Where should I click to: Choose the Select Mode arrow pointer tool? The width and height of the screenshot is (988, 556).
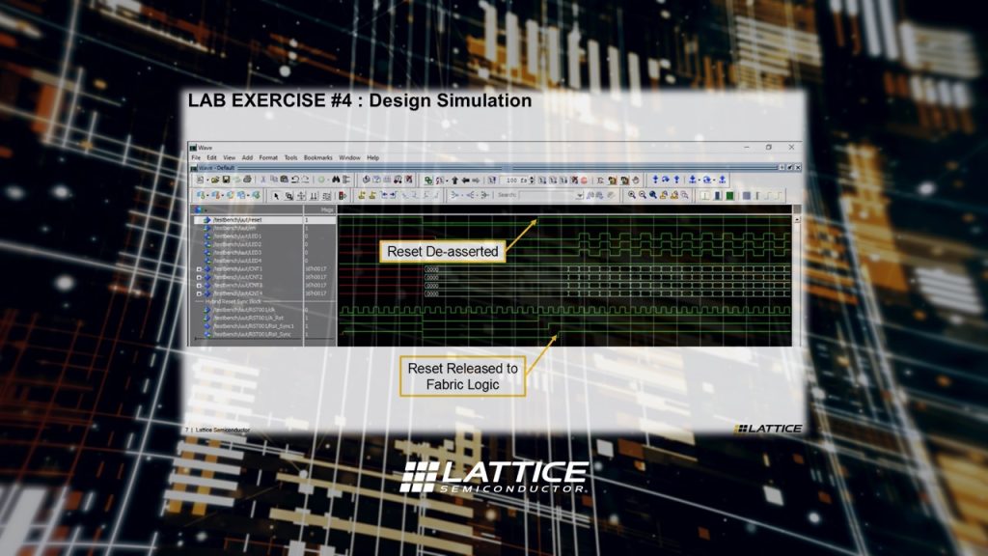tap(276, 196)
